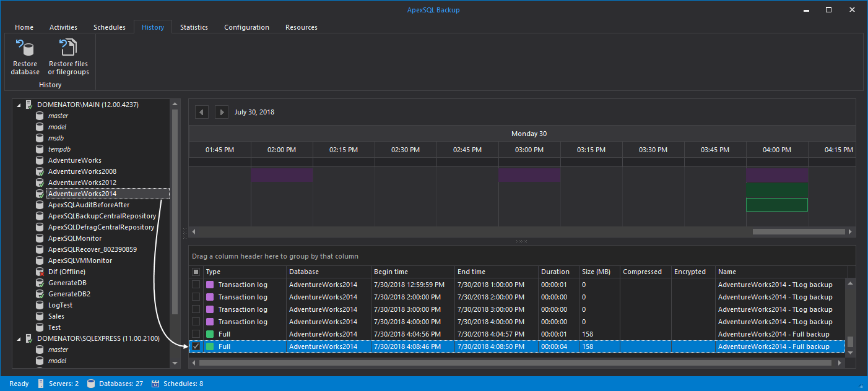Click Restore files or filegroups icon
Screen dimensions: 868x391
point(68,48)
